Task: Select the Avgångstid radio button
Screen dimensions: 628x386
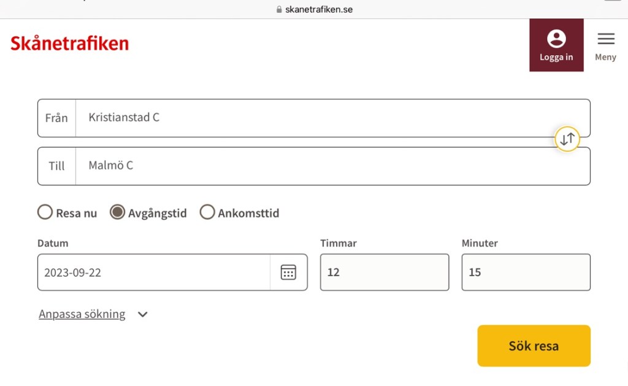Action: point(117,213)
